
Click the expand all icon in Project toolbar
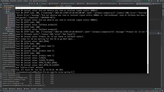click(x=32, y=3)
